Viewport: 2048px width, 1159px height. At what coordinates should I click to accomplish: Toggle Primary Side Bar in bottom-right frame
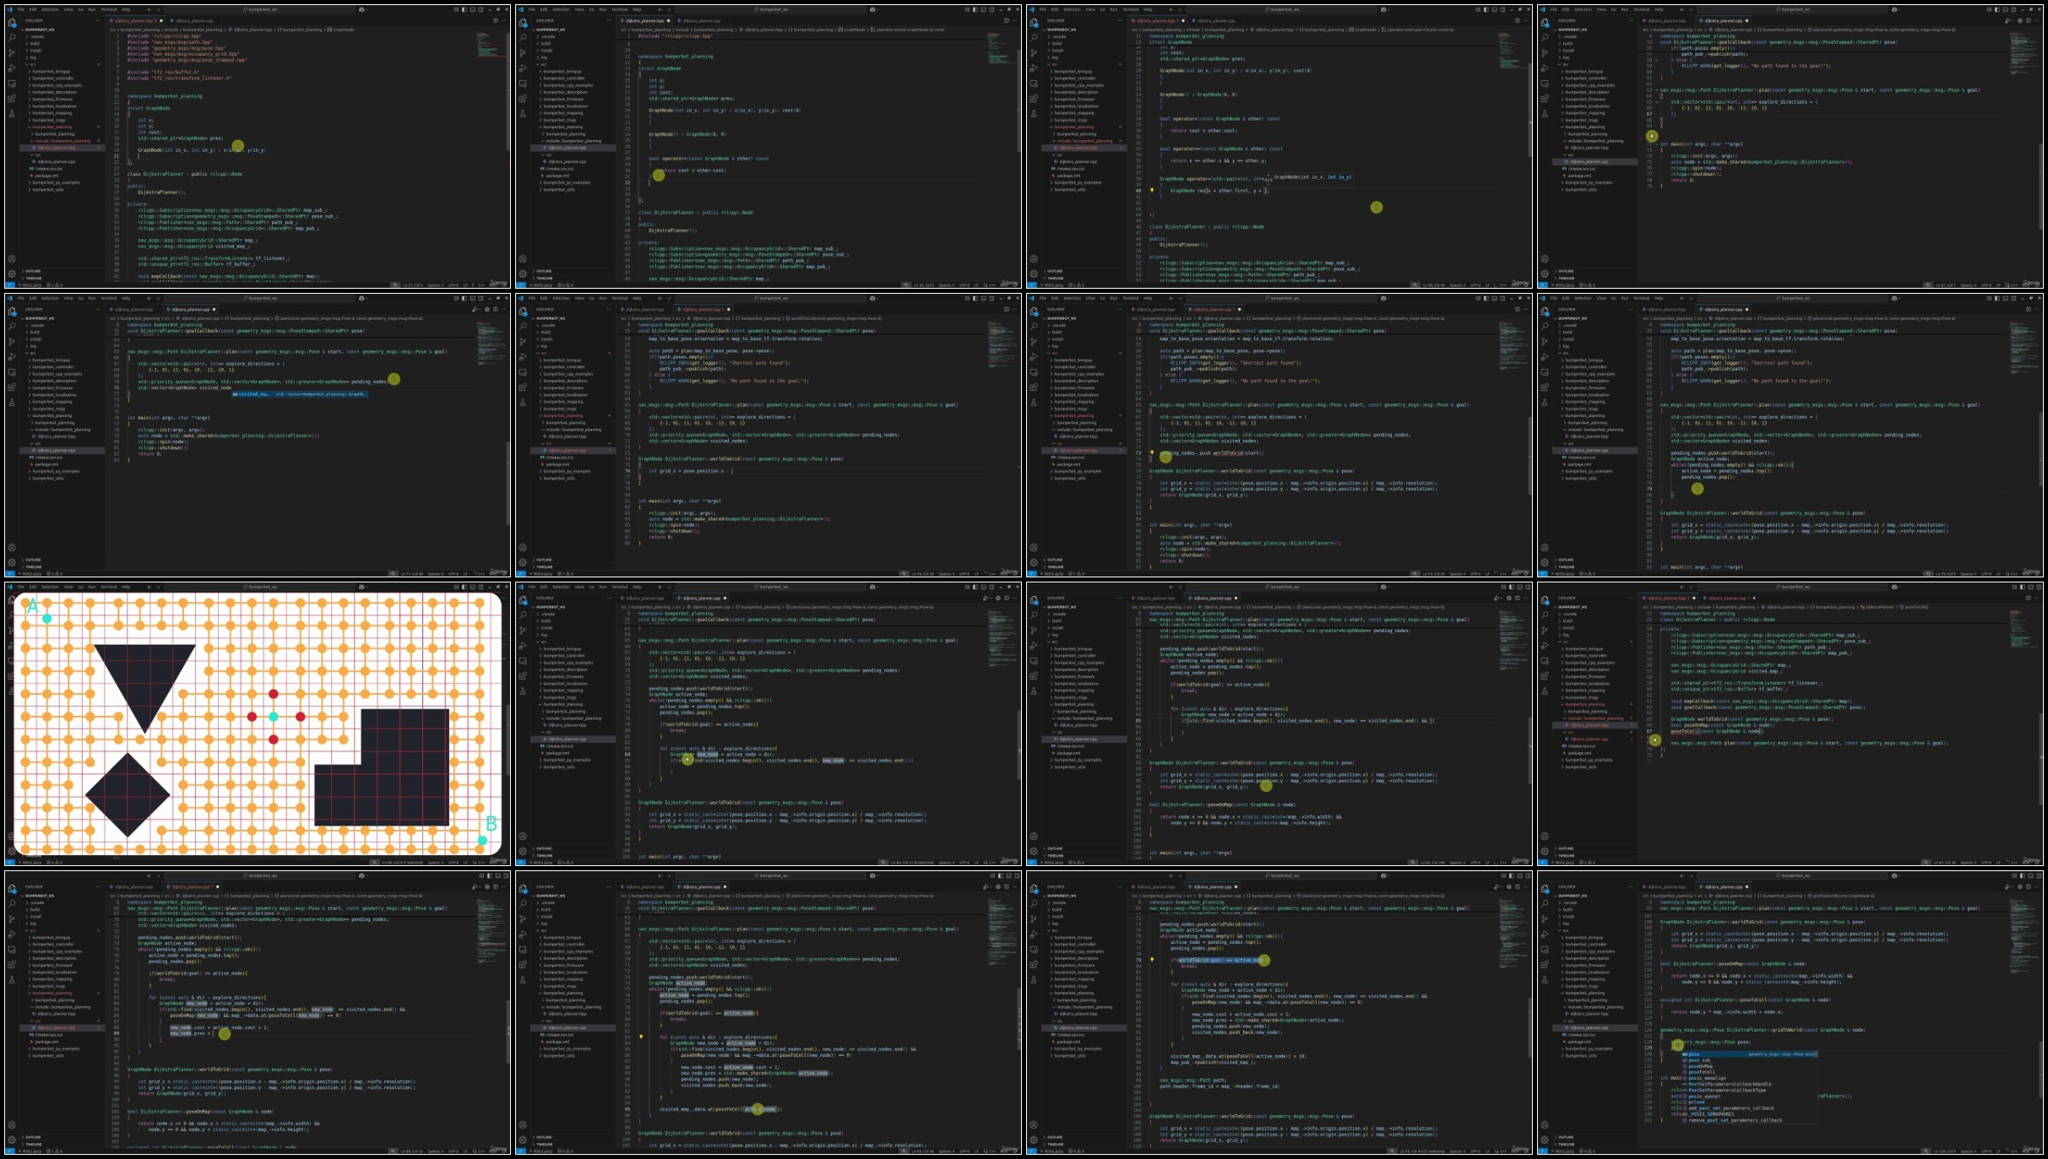click(x=2023, y=875)
